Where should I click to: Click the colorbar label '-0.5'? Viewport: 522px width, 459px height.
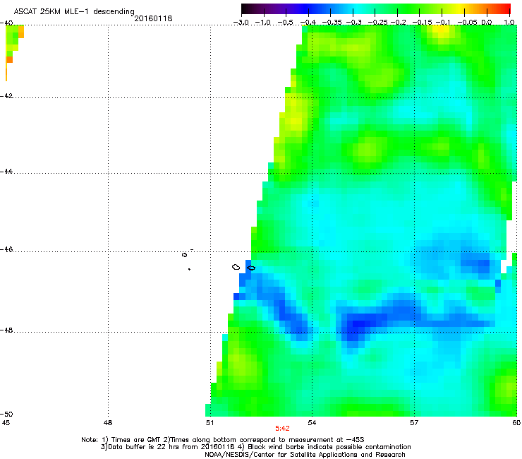click(285, 23)
